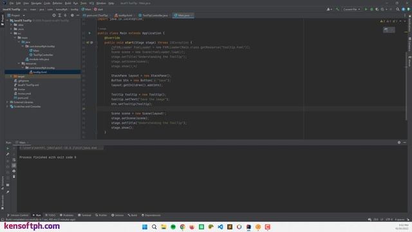Viewport: 412px width, 232px height.
Task: Open the Help menu
Action: point(111,3)
